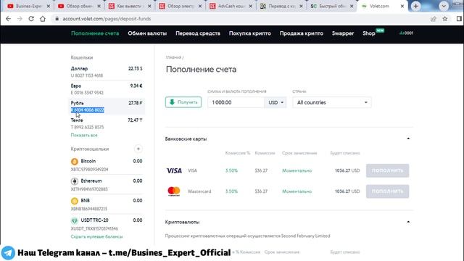464x261 pixels.
Task: Click the amount field showing 1 000.00
Action: click(236, 102)
